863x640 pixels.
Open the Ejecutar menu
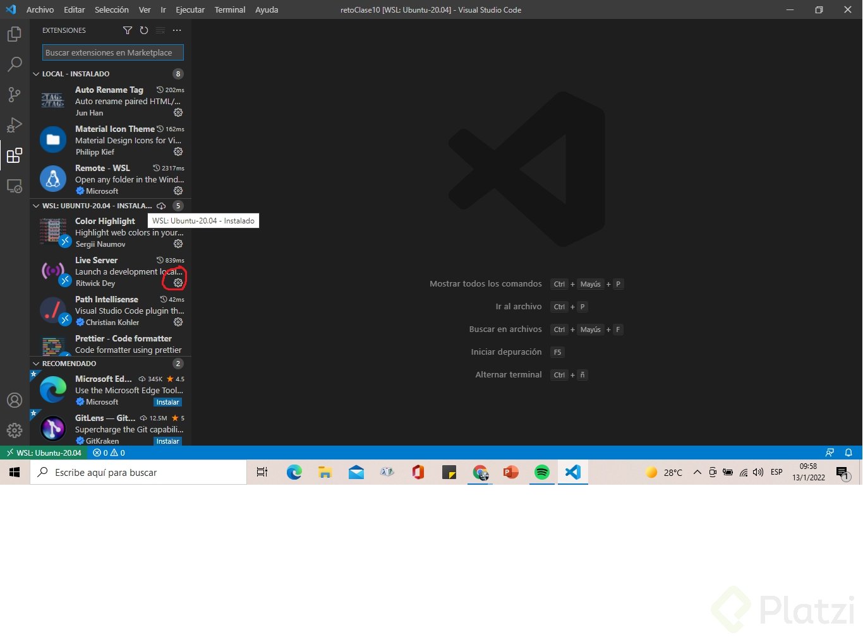(190, 9)
